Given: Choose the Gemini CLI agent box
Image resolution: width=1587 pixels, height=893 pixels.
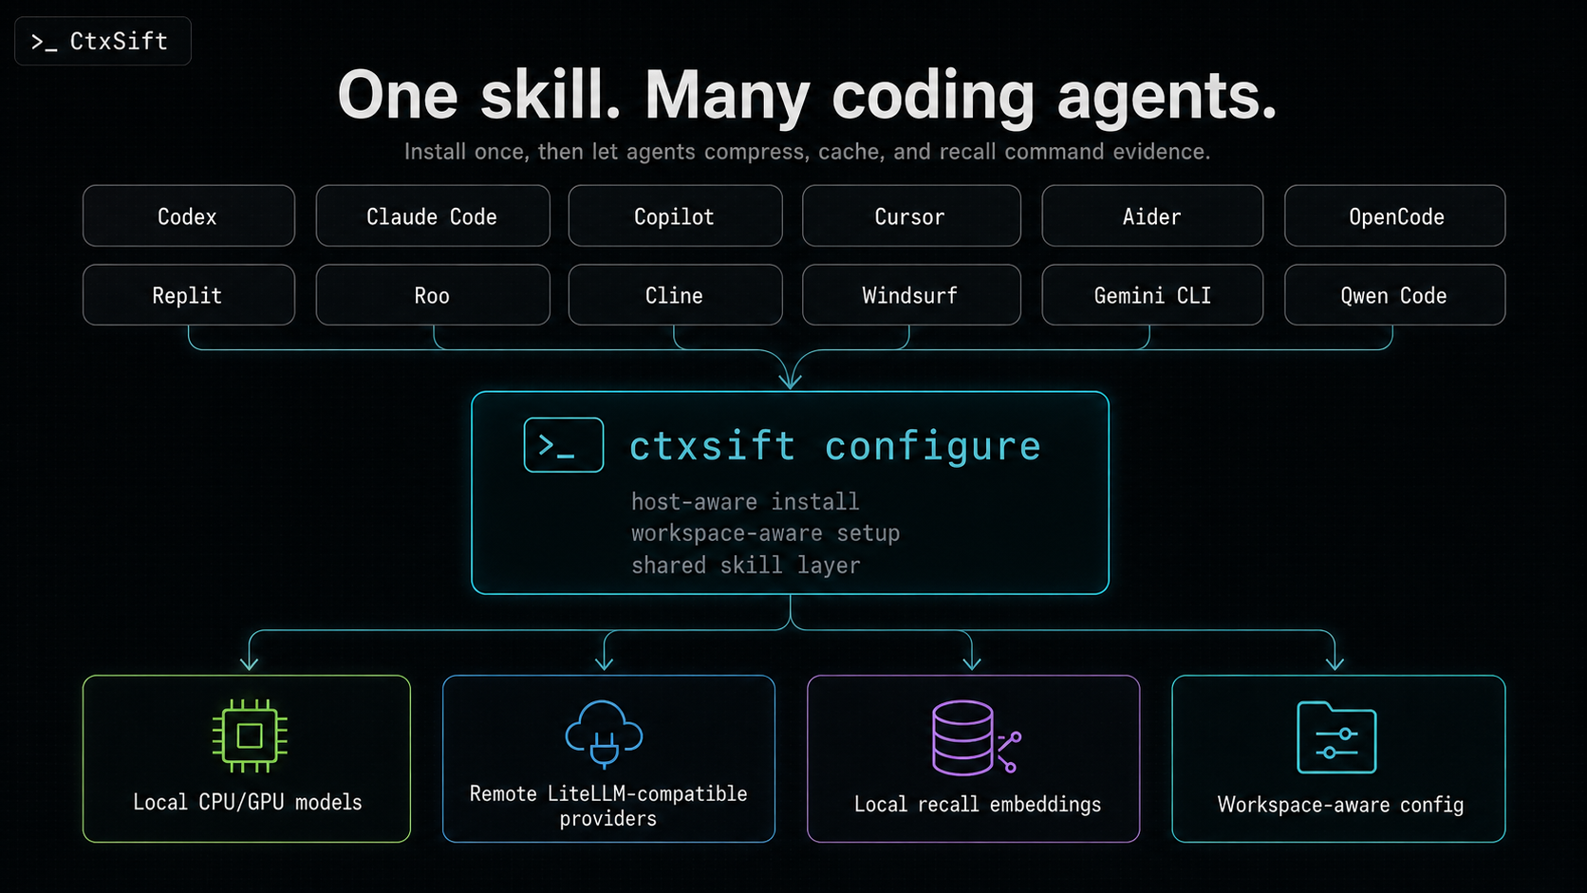Looking at the screenshot, I should click(x=1152, y=294).
